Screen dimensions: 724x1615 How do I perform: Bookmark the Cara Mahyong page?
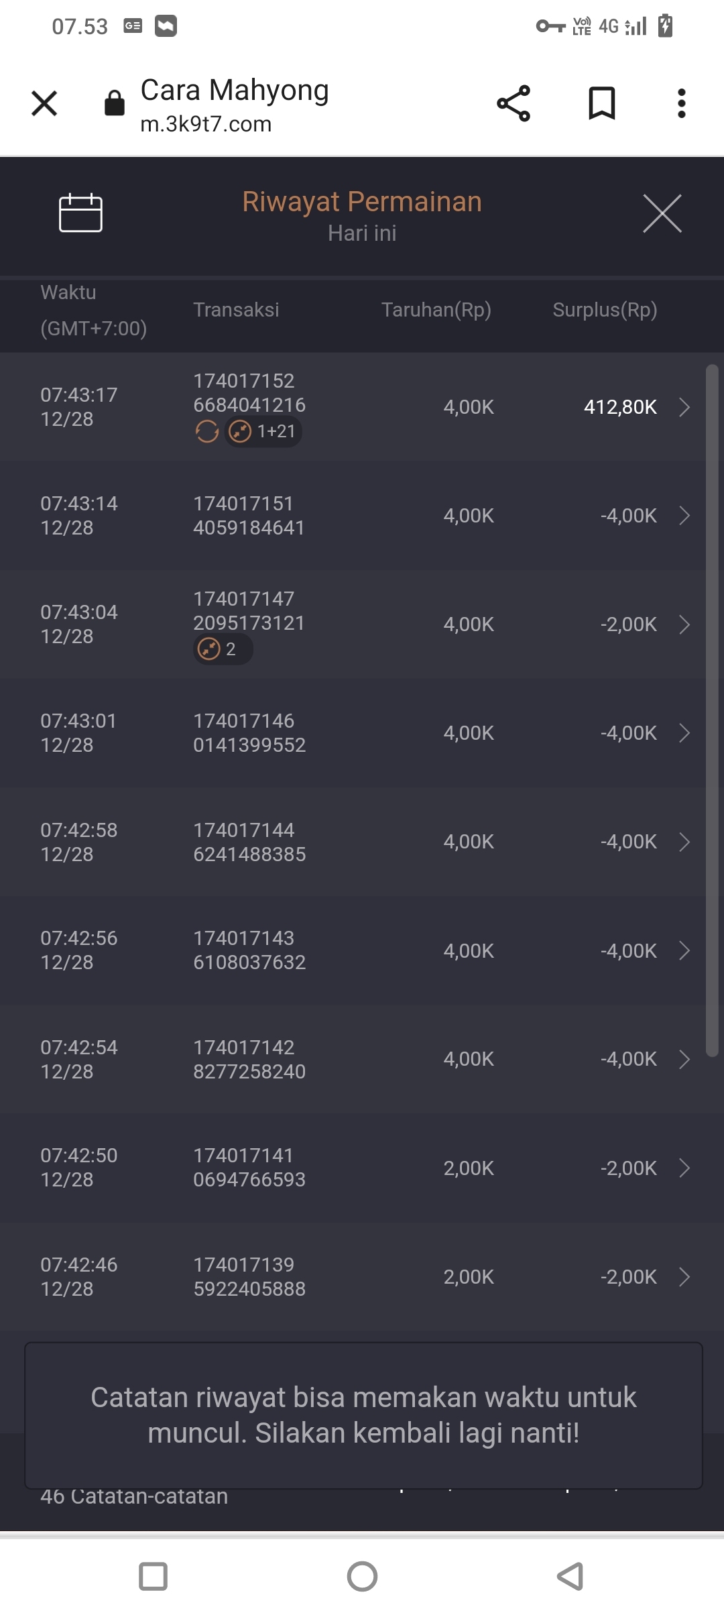601,104
